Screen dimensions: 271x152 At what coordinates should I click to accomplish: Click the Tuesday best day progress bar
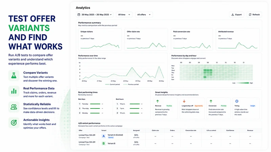(95, 104)
